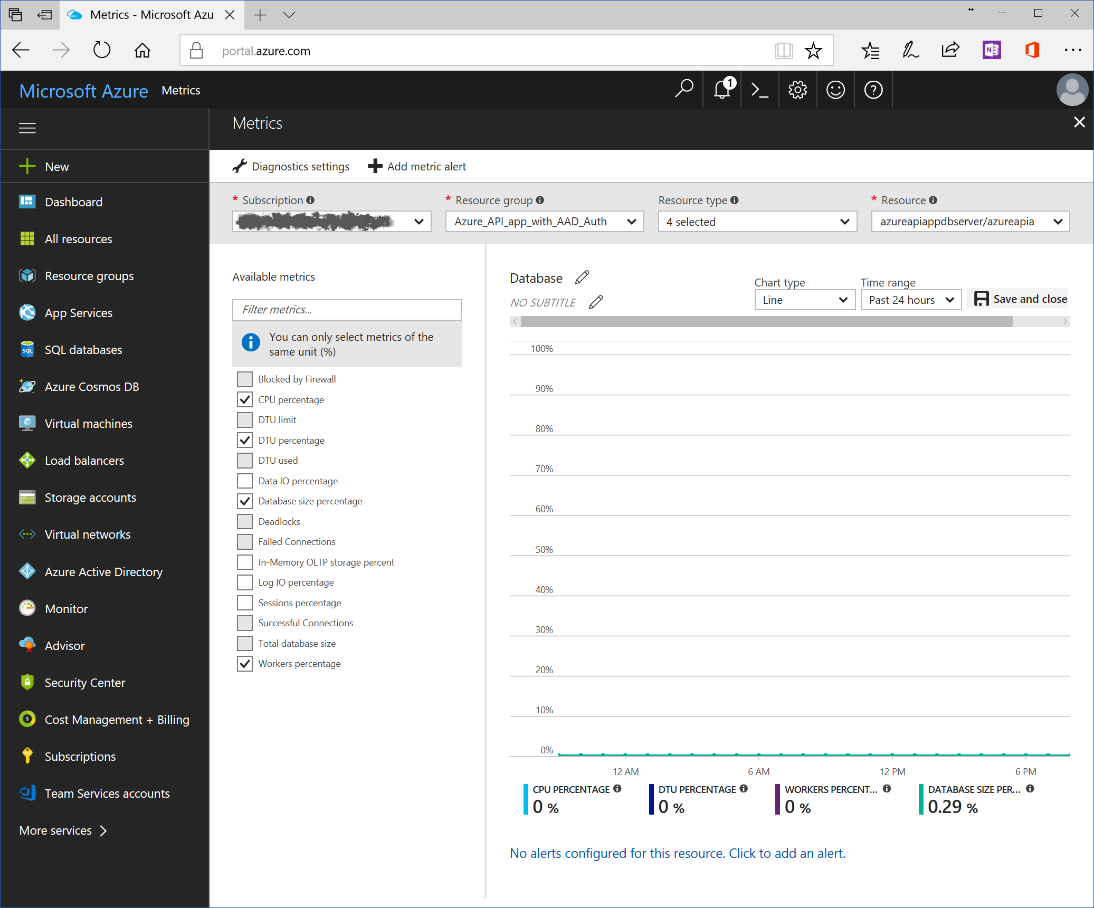
Task: Click the search magnifier in Azure header
Action: point(684,89)
